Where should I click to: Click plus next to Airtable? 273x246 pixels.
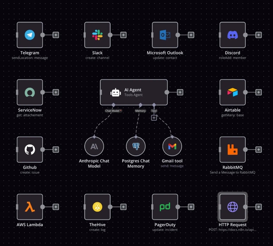point(259,92)
